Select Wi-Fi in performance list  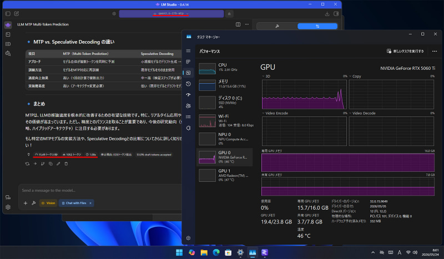tap(225, 120)
